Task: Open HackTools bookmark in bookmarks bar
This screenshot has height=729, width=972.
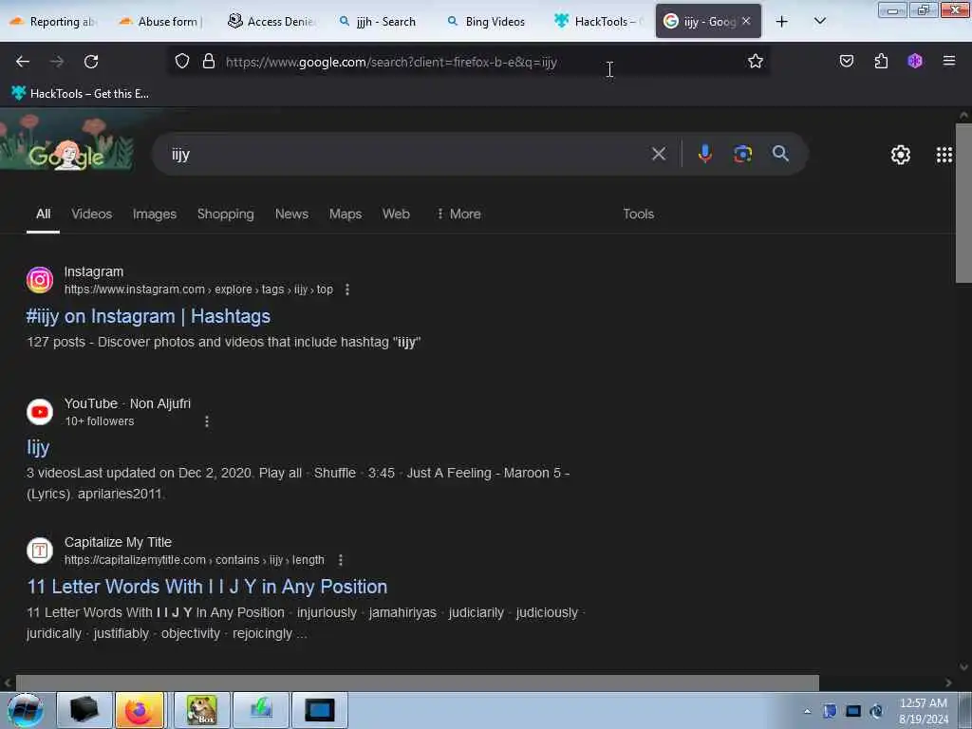Action: click(81, 94)
